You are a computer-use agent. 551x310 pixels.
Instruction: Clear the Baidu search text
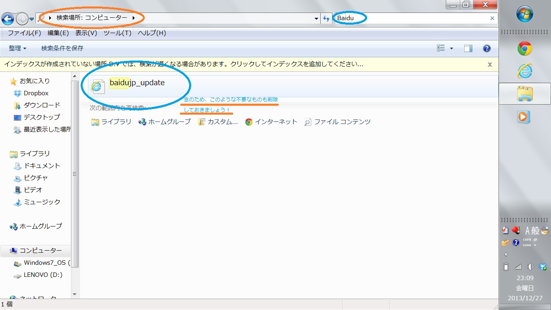tap(492, 18)
